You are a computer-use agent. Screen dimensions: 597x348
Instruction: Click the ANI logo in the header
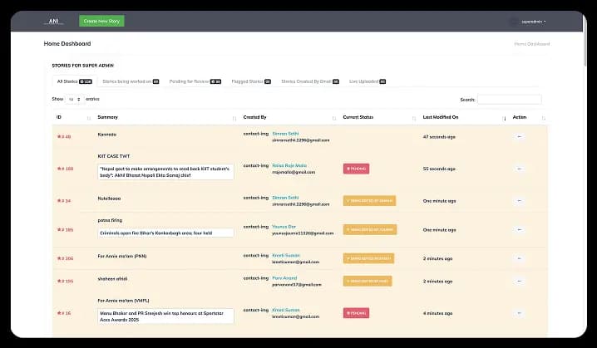click(x=54, y=22)
